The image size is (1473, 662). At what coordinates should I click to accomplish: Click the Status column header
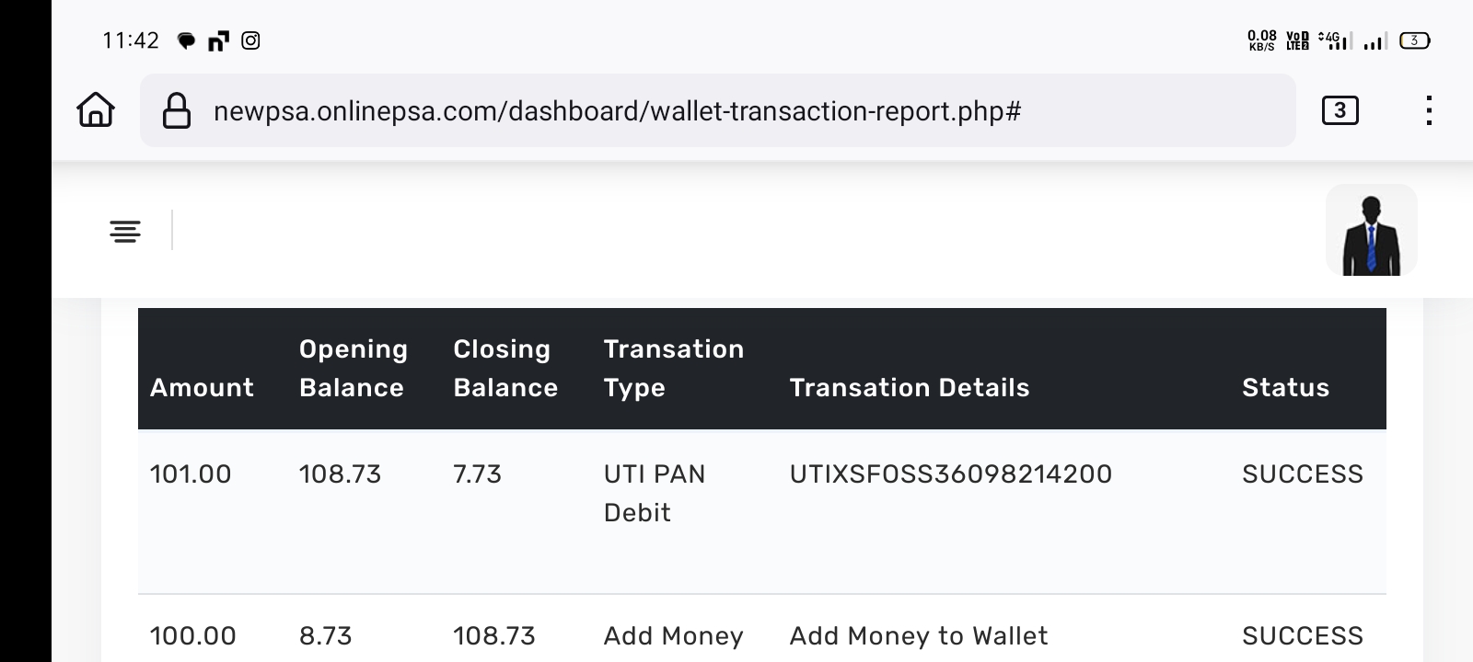(1285, 387)
